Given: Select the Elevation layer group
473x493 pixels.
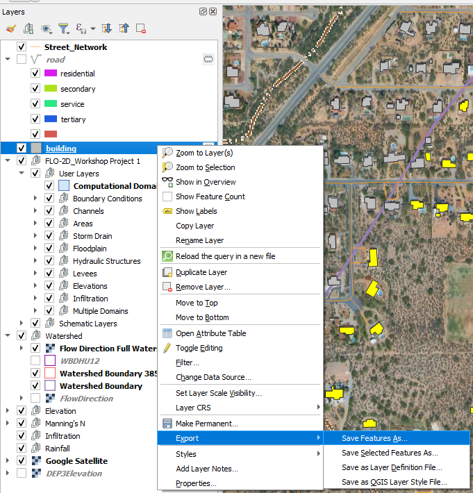Looking at the screenshot, I should click(x=60, y=411).
